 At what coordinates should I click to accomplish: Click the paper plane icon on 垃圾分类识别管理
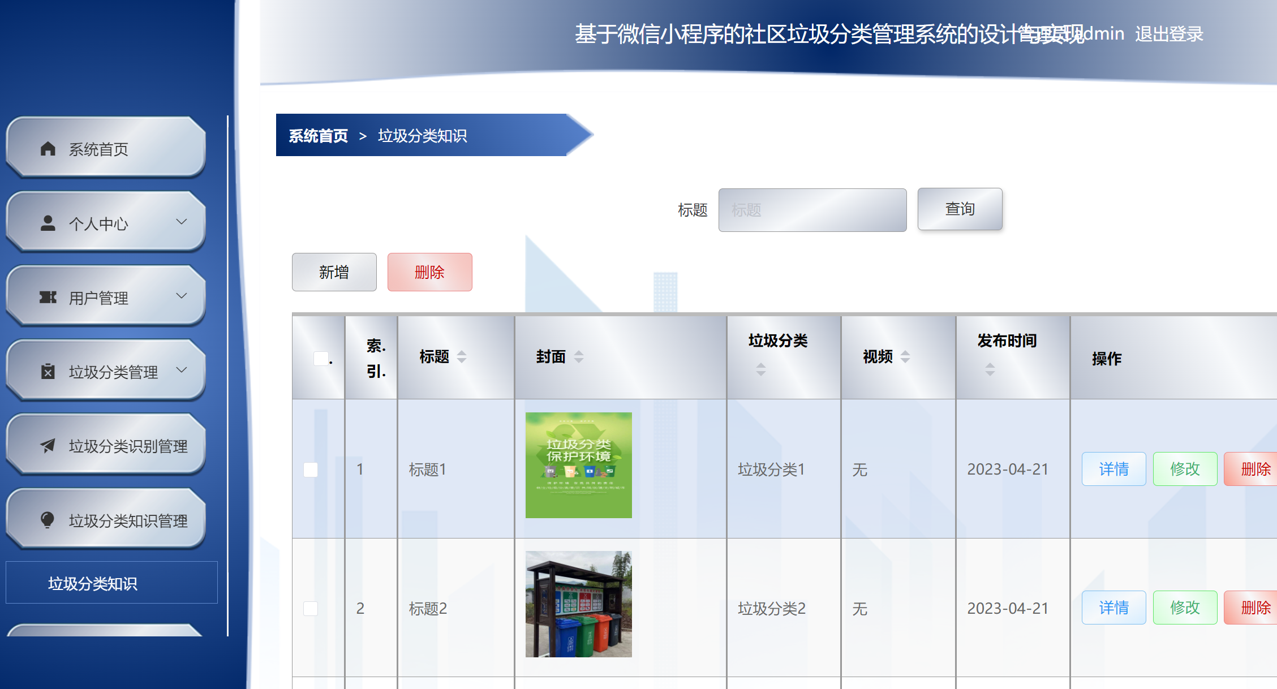tap(47, 446)
